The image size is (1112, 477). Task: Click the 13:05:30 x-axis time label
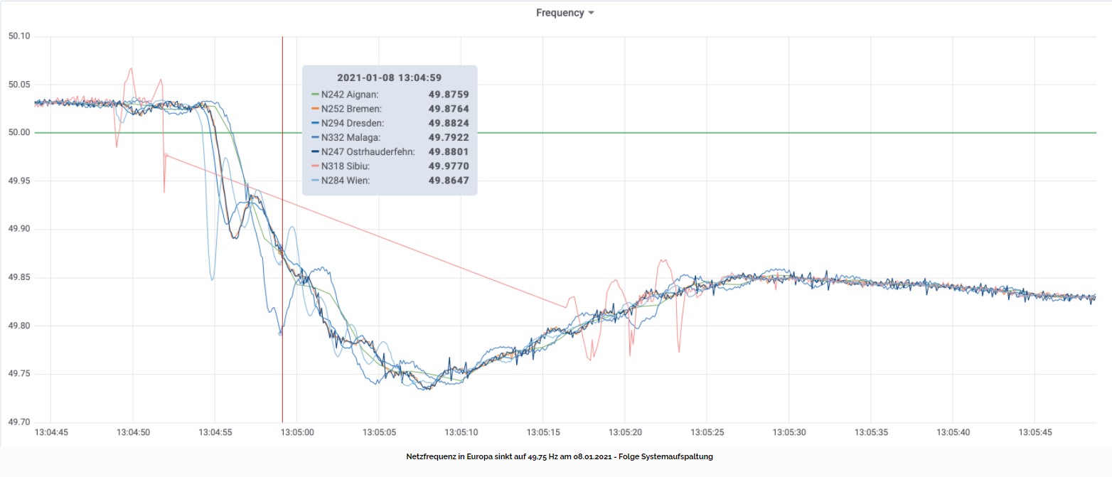click(789, 432)
